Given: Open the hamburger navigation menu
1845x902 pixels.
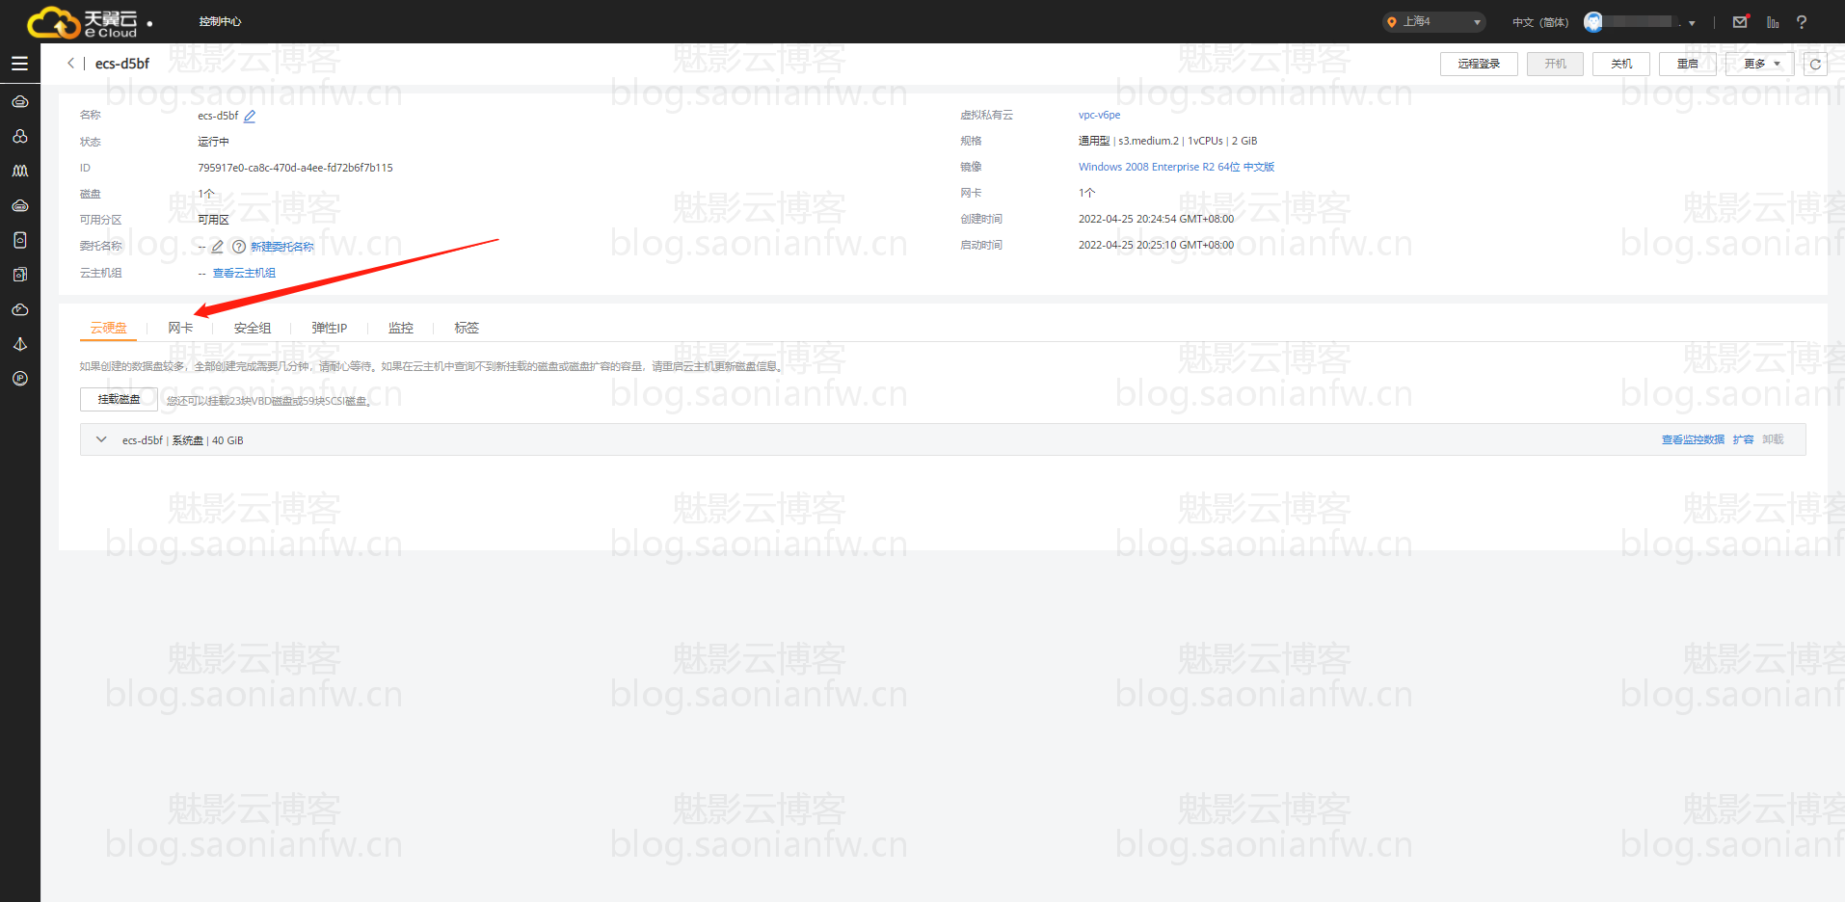Looking at the screenshot, I should coord(19,64).
